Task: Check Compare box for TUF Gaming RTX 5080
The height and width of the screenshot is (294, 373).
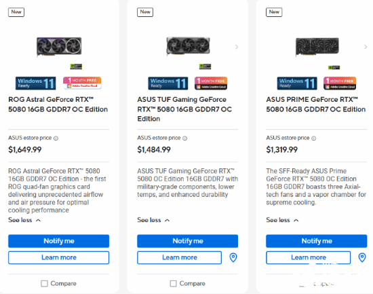Action: [x=173, y=284]
